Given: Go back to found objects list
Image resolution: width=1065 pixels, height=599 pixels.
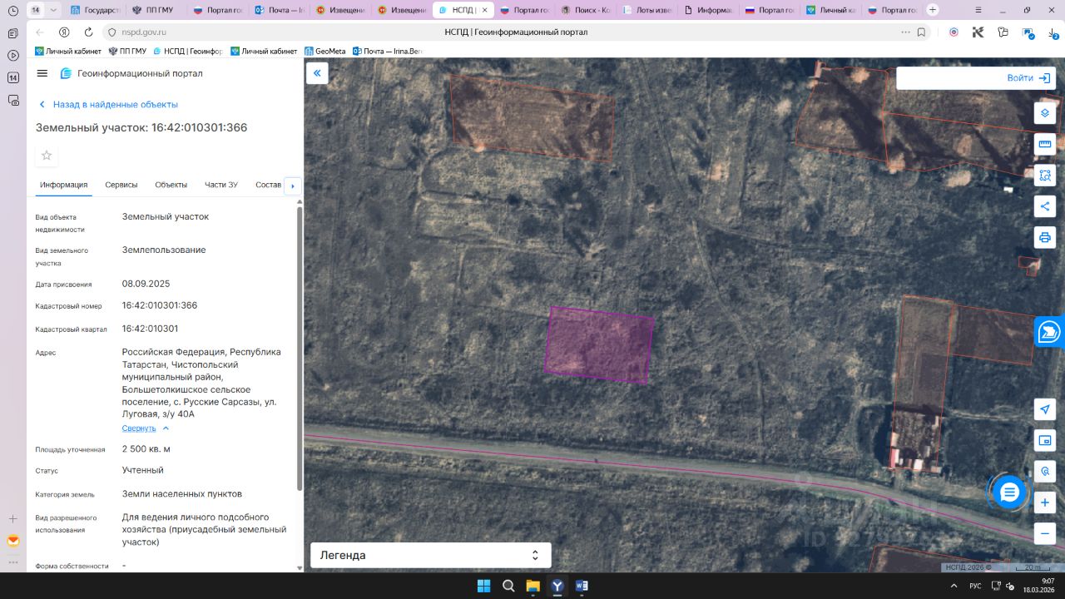Looking at the screenshot, I should [108, 105].
